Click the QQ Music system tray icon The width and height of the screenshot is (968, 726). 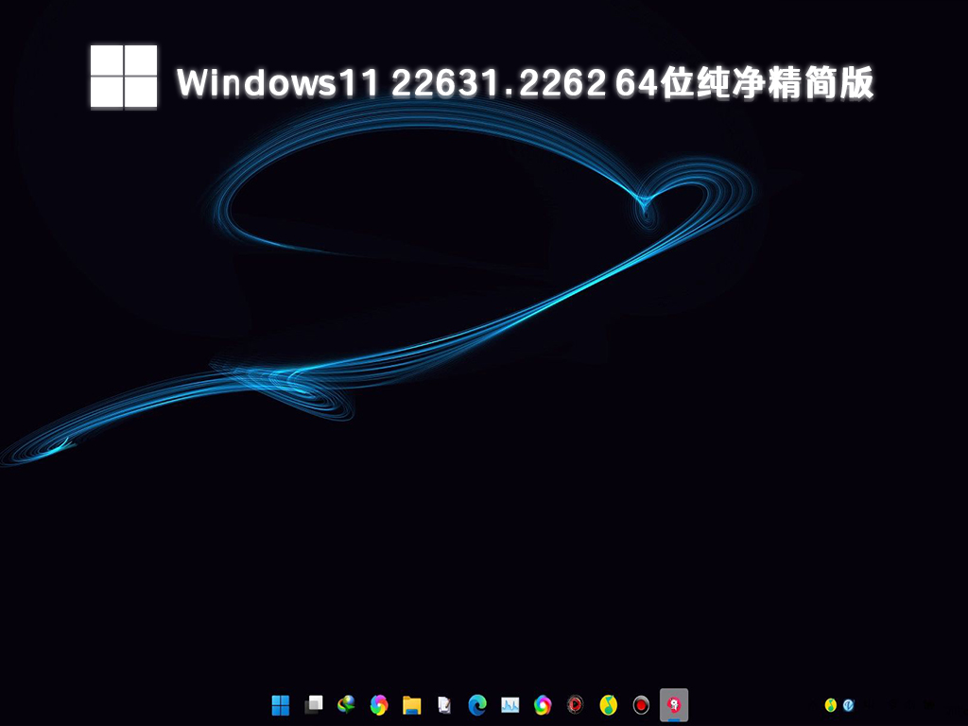point(831,704)
